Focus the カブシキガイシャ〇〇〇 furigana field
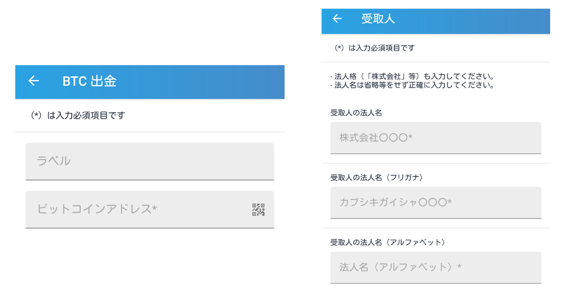Viewport: 572px width, 300px height. (x=436, y=203)
